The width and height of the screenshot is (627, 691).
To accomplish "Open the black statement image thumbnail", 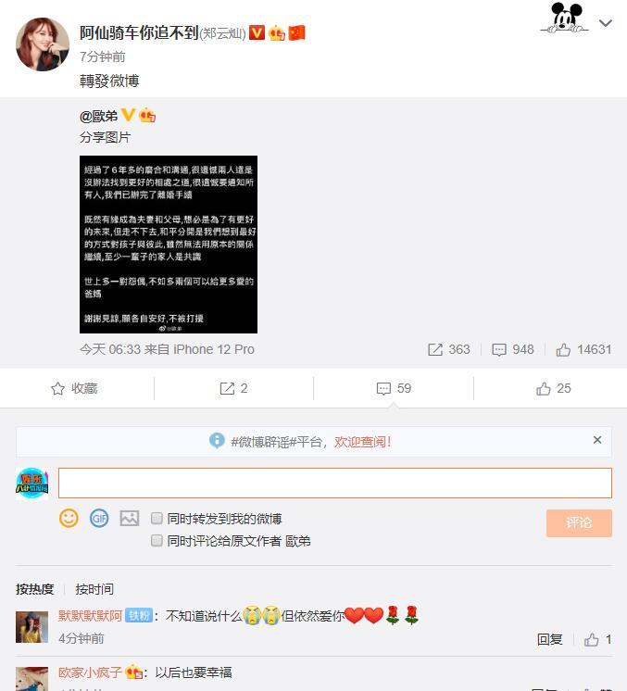I will [169, 245].
